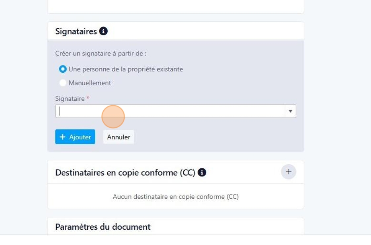Click the info icon beside Destinataires en copie conforme
371x245 pixels.
pyautogui.click(x=202, y=172)
